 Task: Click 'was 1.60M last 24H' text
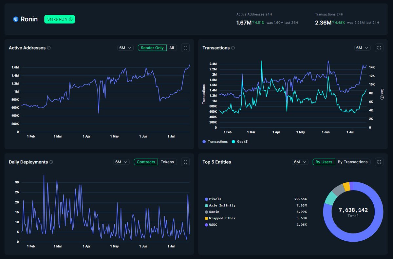click(282, 23)
